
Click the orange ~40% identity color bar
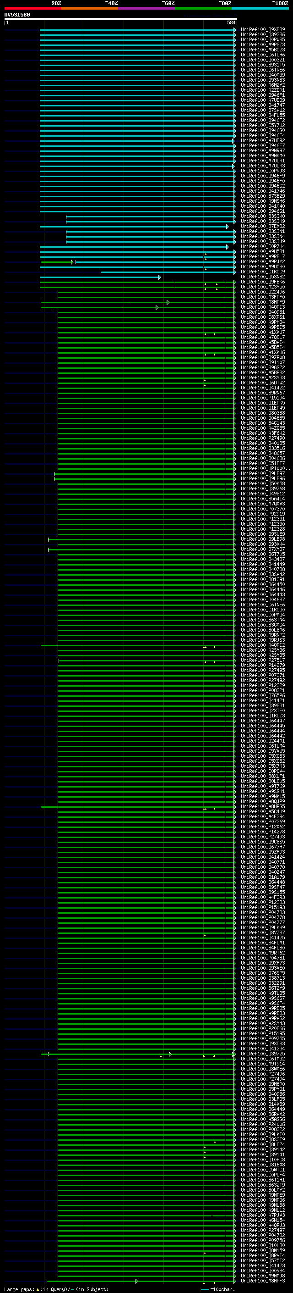tap(90, 8)
